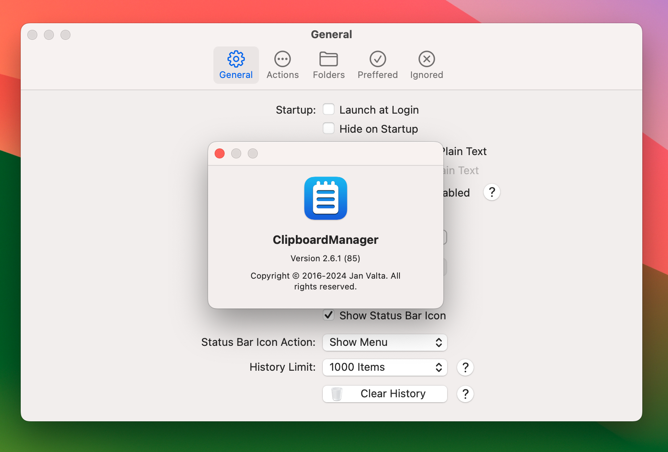The height and width of the screenshot is (452, 668).
Task: Switch to the Preffered tab
Action: click(x=378, y=65)
